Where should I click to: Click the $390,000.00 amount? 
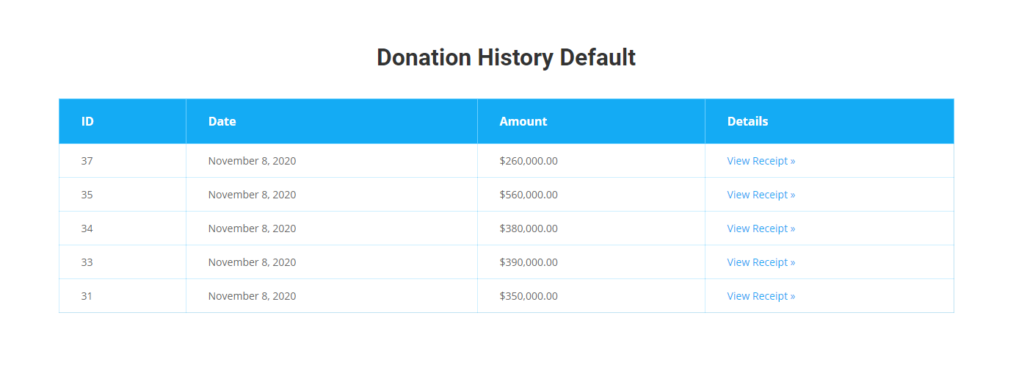528,262
